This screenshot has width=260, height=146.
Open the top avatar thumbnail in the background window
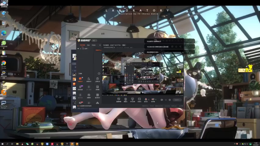tap(74, 57)
